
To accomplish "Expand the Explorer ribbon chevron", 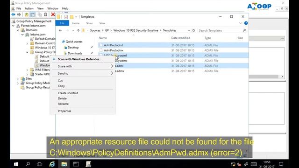I will click(x=241, y=23).
